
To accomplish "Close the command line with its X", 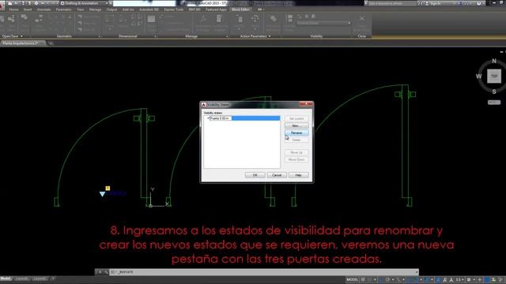I will [x=100, y=272].
